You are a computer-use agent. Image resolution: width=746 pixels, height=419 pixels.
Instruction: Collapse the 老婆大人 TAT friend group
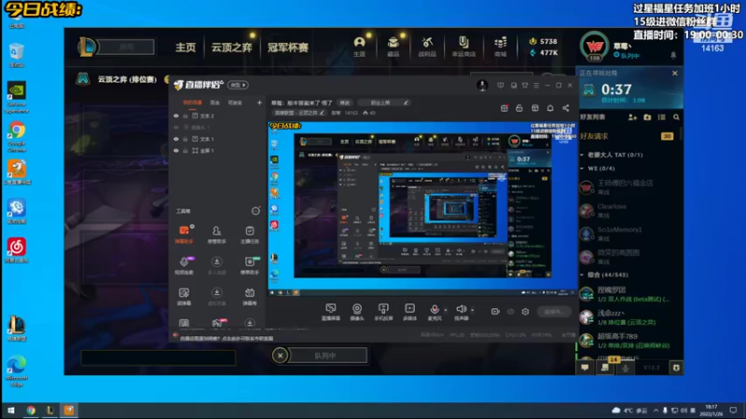(582, 155)
